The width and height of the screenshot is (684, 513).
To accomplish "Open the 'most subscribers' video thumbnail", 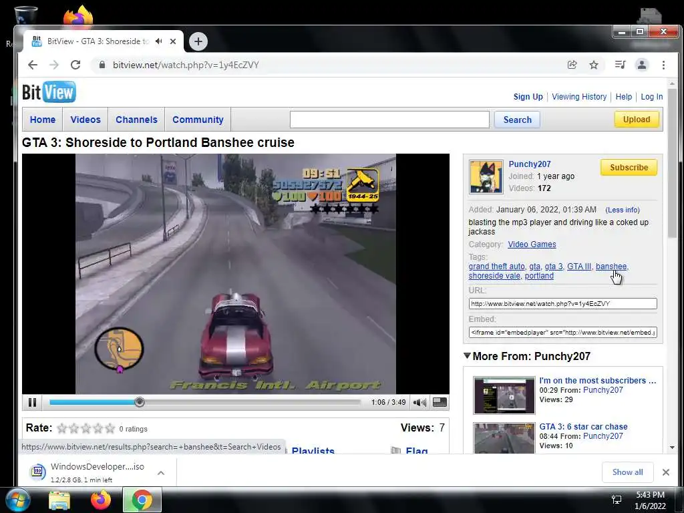I will click(504, 395).
